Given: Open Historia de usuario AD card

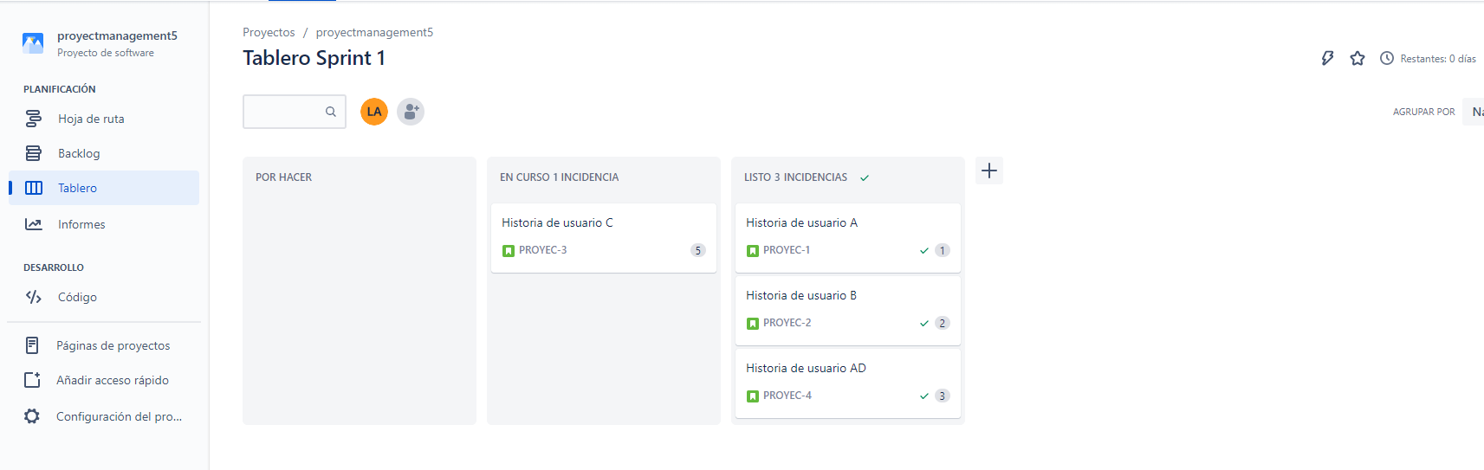Looking at the screenshot, I should (806, 368).
